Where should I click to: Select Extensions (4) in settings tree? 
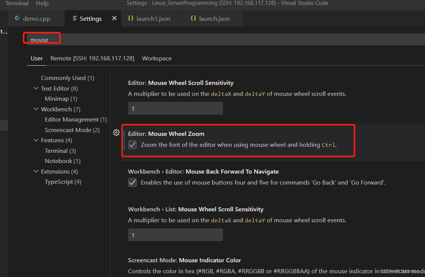[x=59, y=172]
